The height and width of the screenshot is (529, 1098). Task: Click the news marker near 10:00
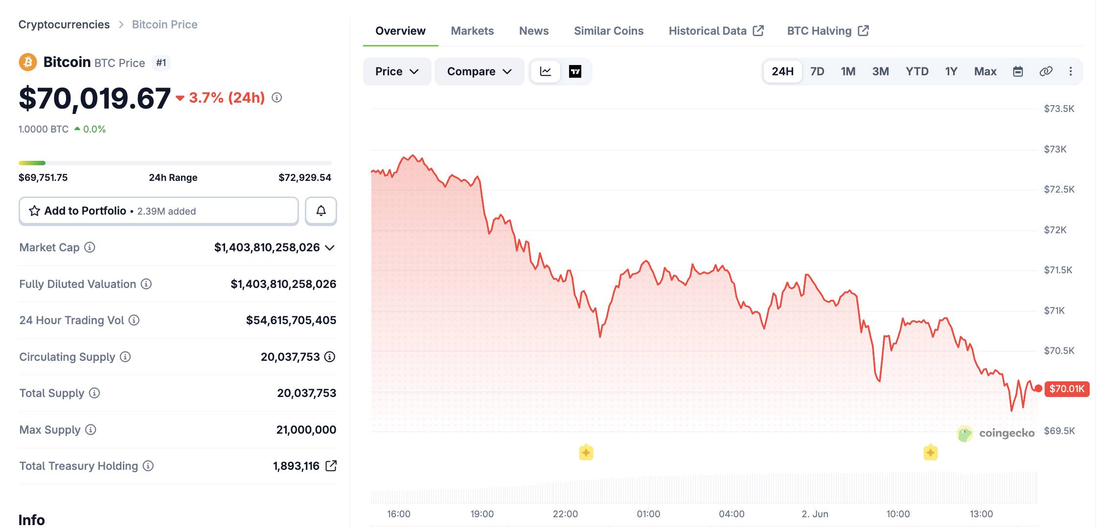tap(931, 453)
